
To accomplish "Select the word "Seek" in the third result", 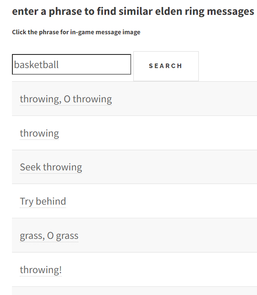I will pos(30,167).
